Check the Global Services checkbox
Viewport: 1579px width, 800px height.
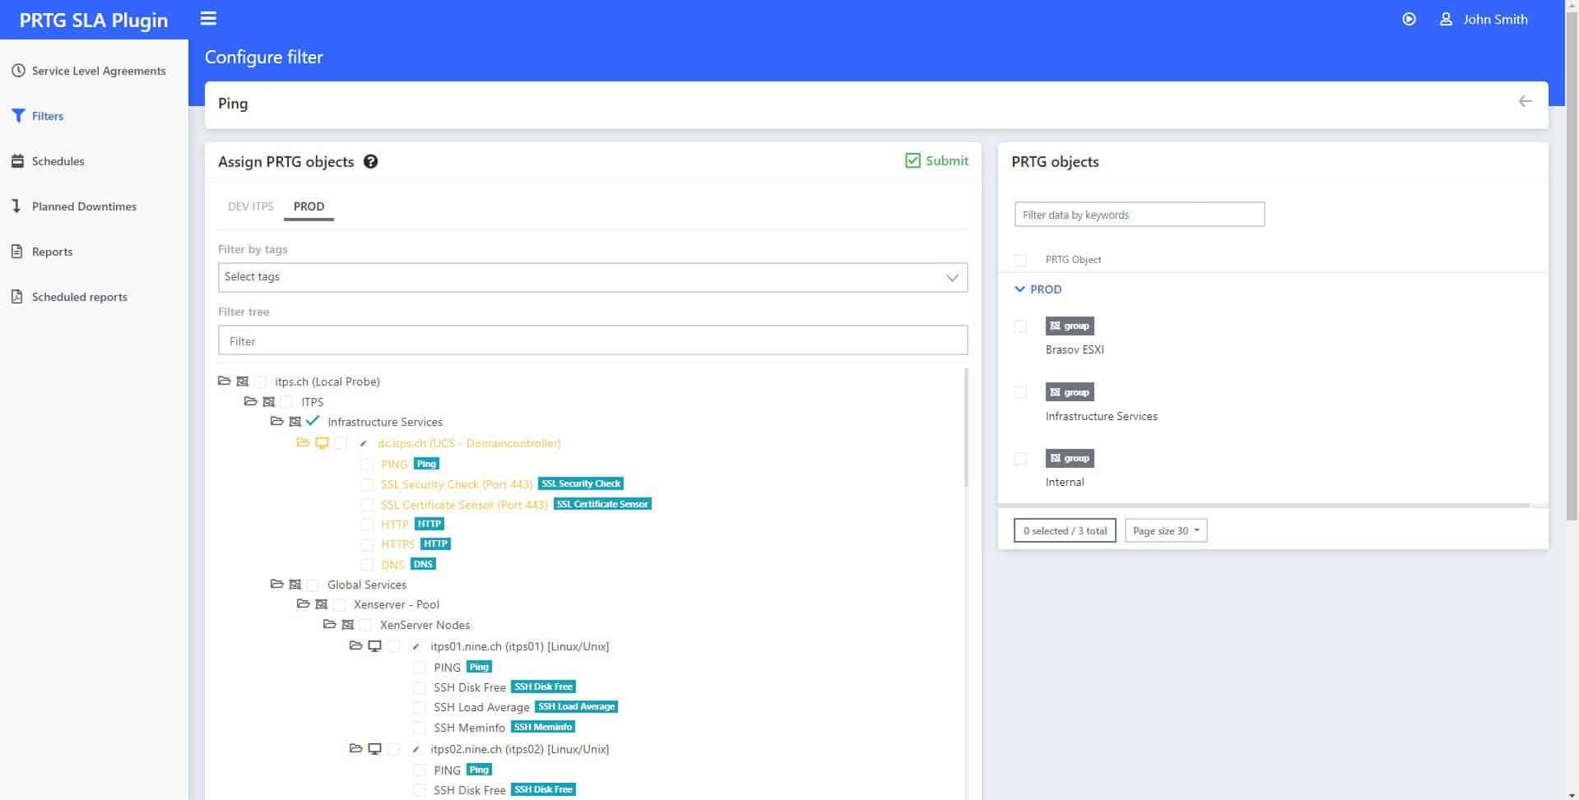pos(313,585)
